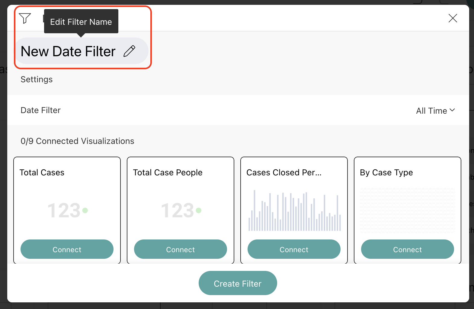Viewport: 474px width, 309px height.
Task: Connect the Total Cases visualization
Action: coord(67,249)
